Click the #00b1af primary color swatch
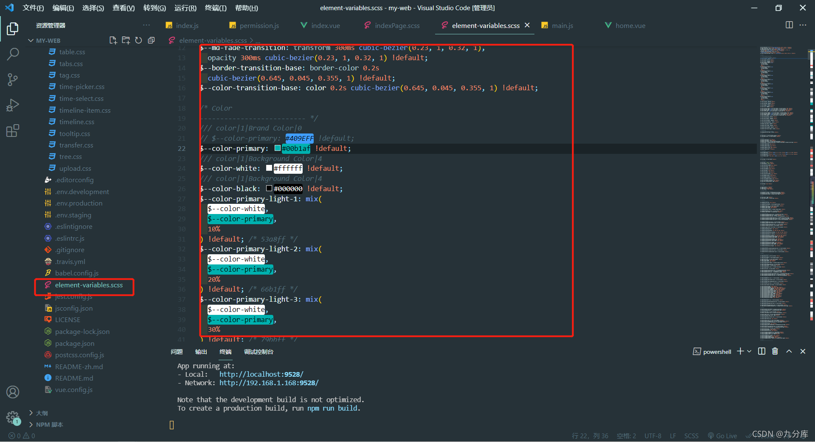815x442 pixels. [x=278, y=148]
